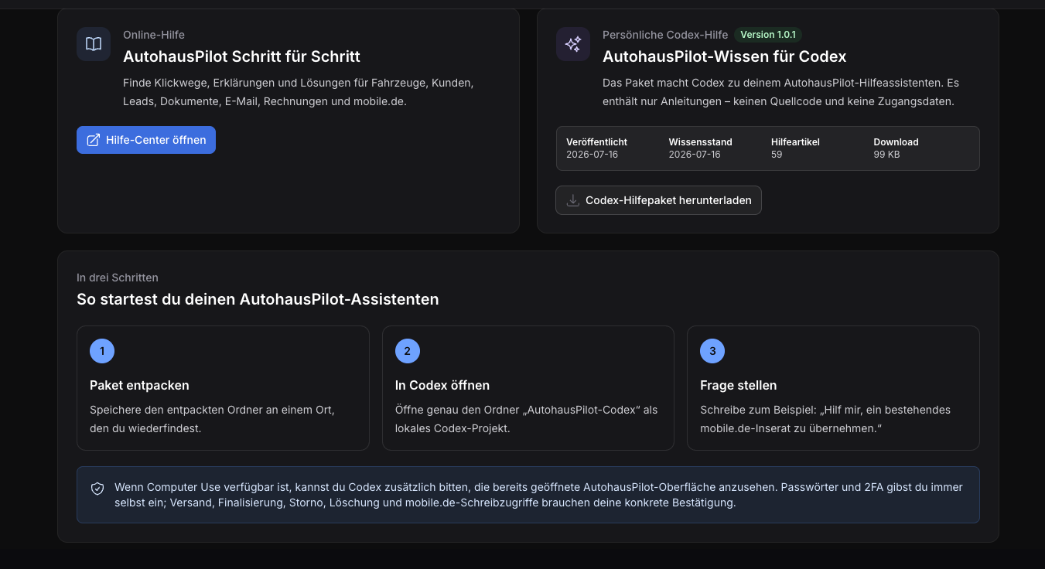The width and height of the screenshot is (1045, 569).
Task: Click the step 3 number badge
Action: (x=712, y=351)
